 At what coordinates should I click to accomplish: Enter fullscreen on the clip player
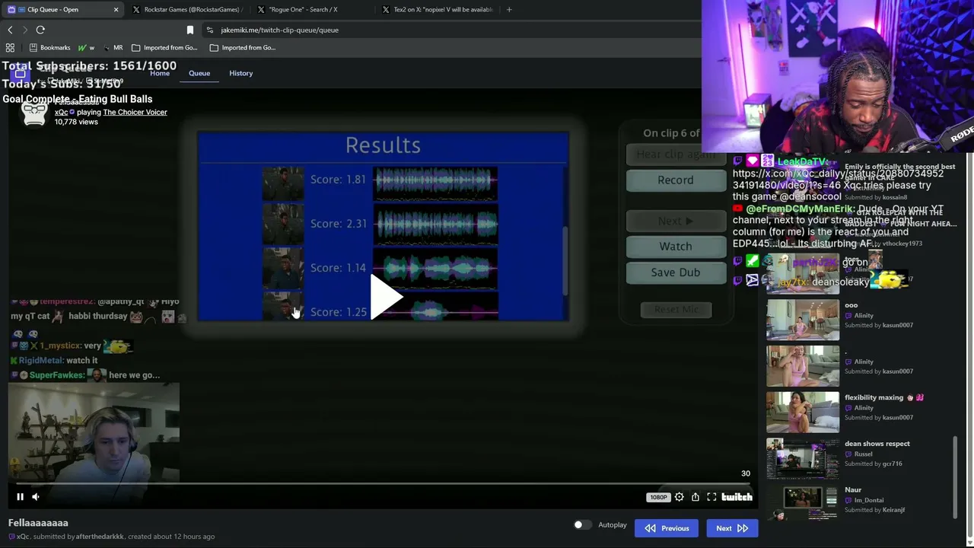click(x=711, y=497)
